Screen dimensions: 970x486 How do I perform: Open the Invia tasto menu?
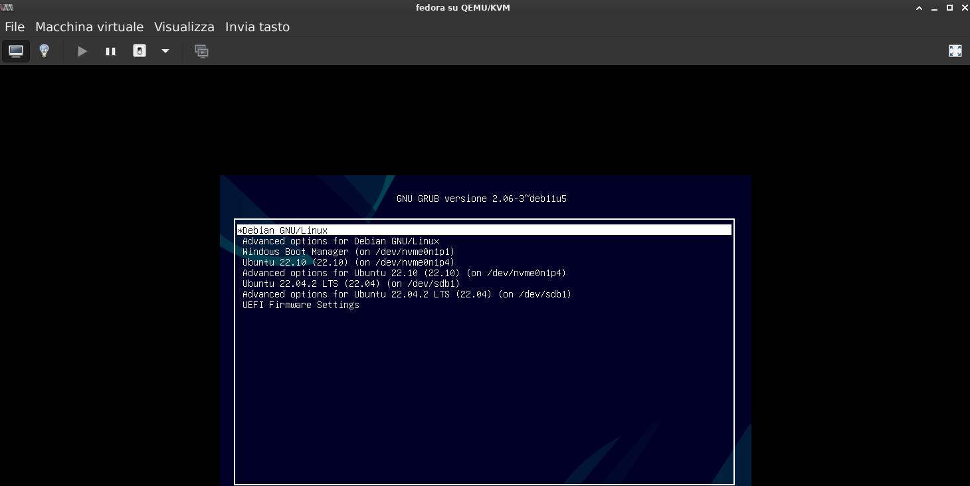point(257,27)
